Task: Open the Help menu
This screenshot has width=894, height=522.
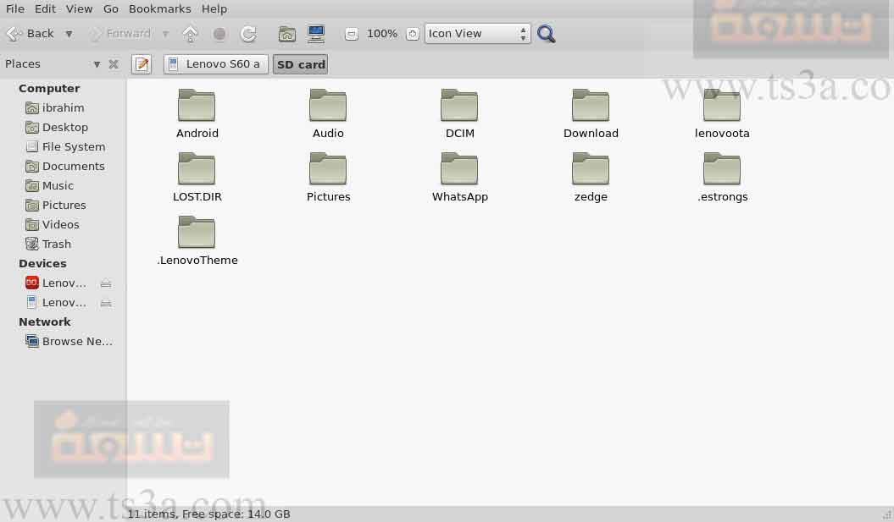Action: [214, 9]
